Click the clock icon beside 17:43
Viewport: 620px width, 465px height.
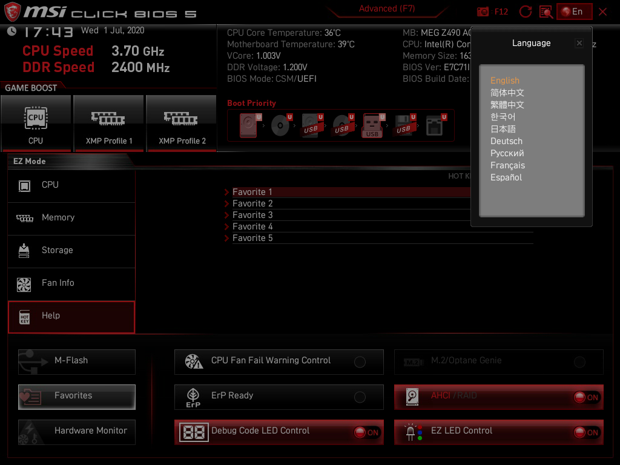click(12, 31)
